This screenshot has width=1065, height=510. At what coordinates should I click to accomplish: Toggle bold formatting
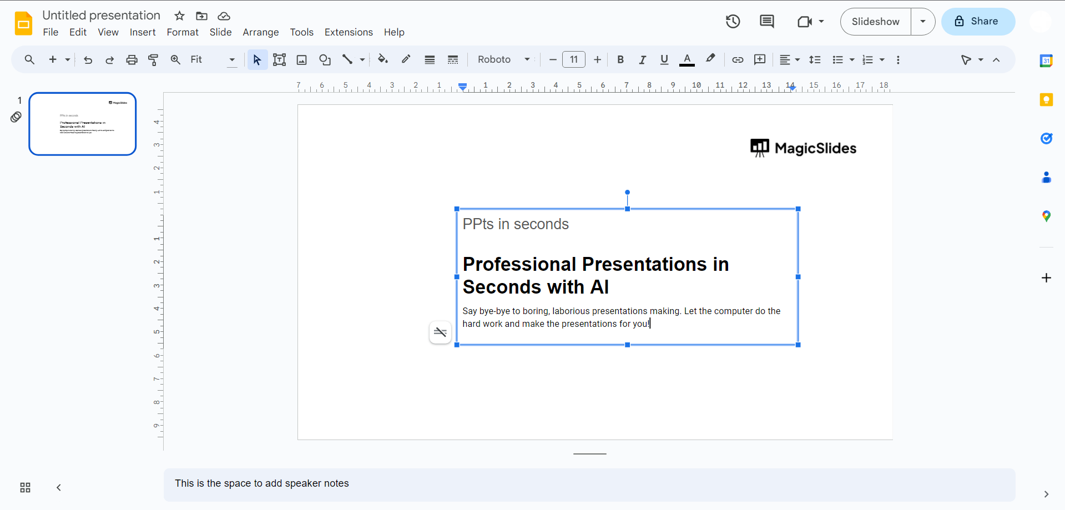[x=620, y=60]
